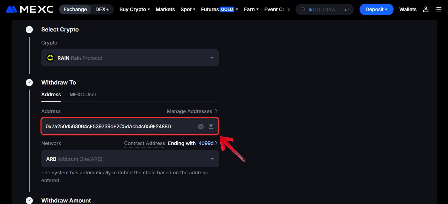Open the Buy Crypto menu
Viewport: 448px width, 204px height.
click(134, 10)
